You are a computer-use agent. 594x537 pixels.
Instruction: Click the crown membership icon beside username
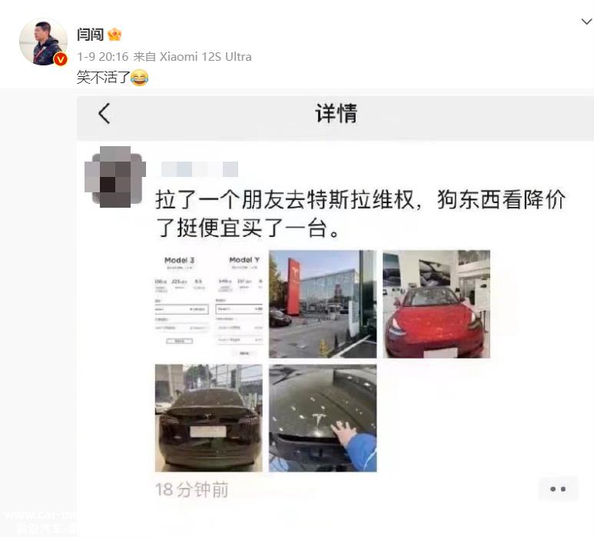click(114, 35)
